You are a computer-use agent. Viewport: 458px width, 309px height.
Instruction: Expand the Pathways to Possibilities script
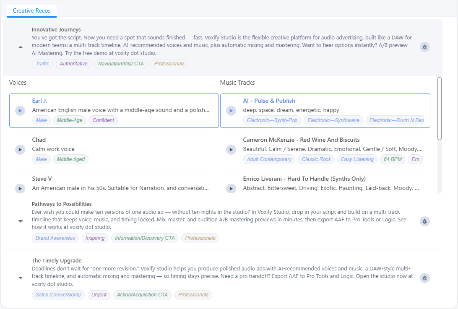[21, 221]
